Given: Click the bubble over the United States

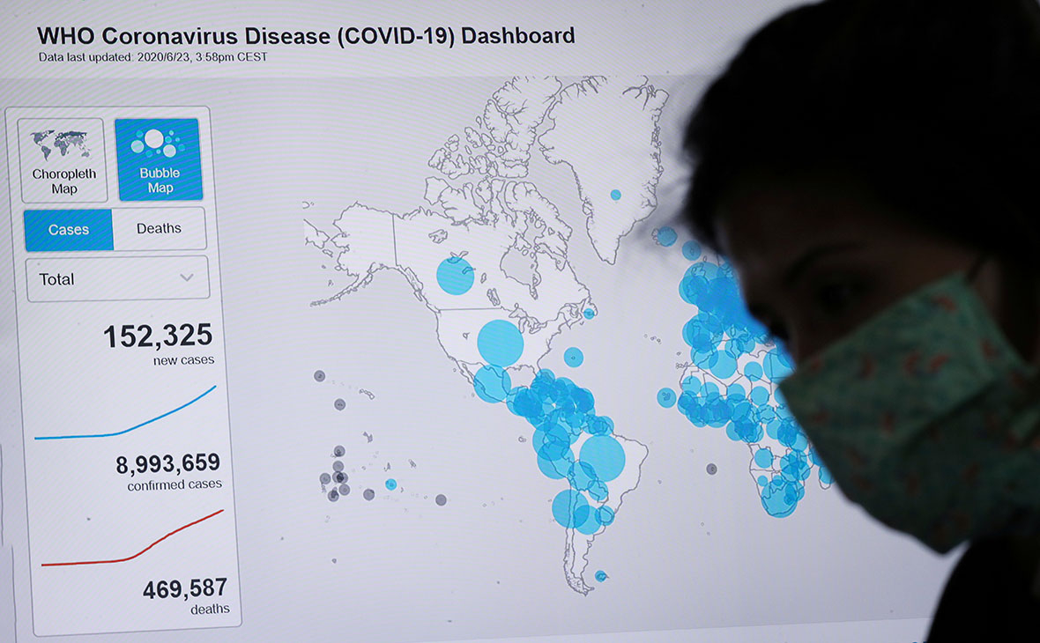Looking at the screenshot, I should (500, 344).
